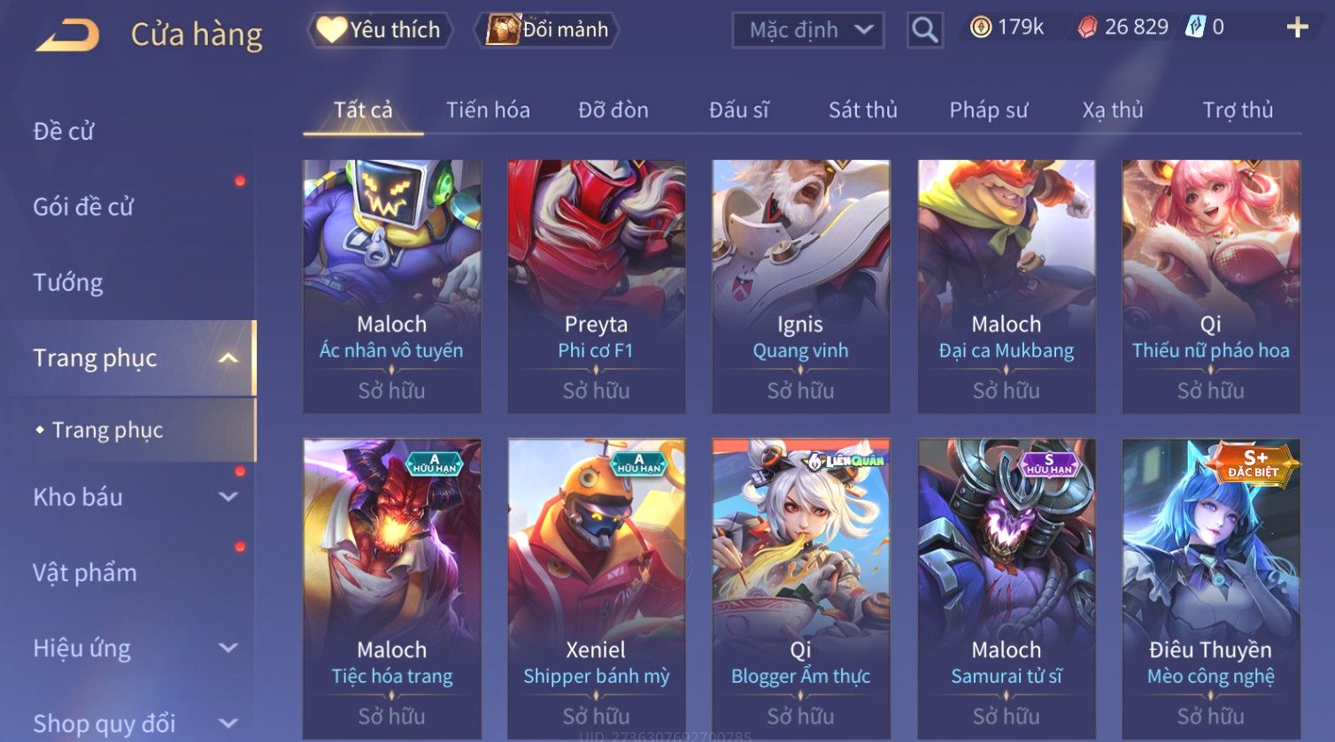Switch to the Sát thủ tab
1335x742 pixels.
click(863, 110)
